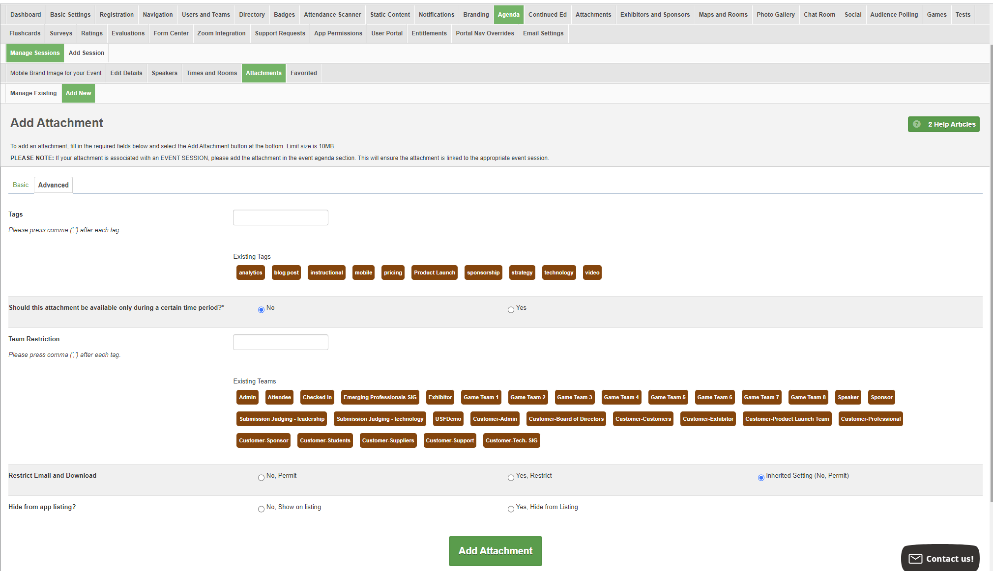Select the Customer-Board of Directors team
The width and height of the screenshot is (993, 571).
566,419
